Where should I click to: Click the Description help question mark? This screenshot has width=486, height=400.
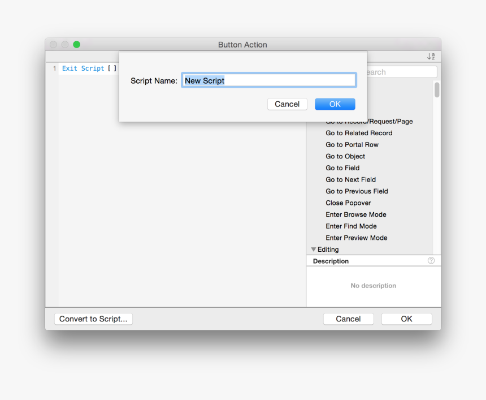click(x=431, y=260)
